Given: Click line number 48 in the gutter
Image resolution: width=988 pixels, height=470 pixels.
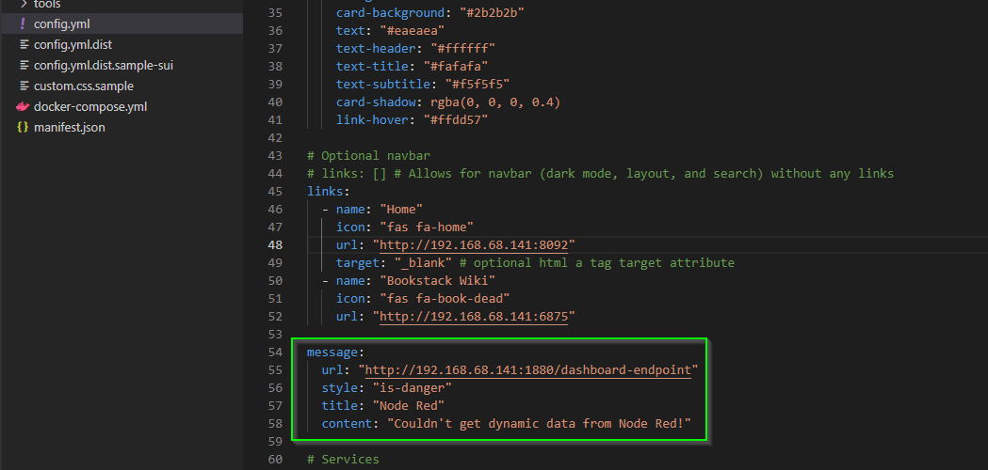Looking at the screenshot, I should click(275, 244).
